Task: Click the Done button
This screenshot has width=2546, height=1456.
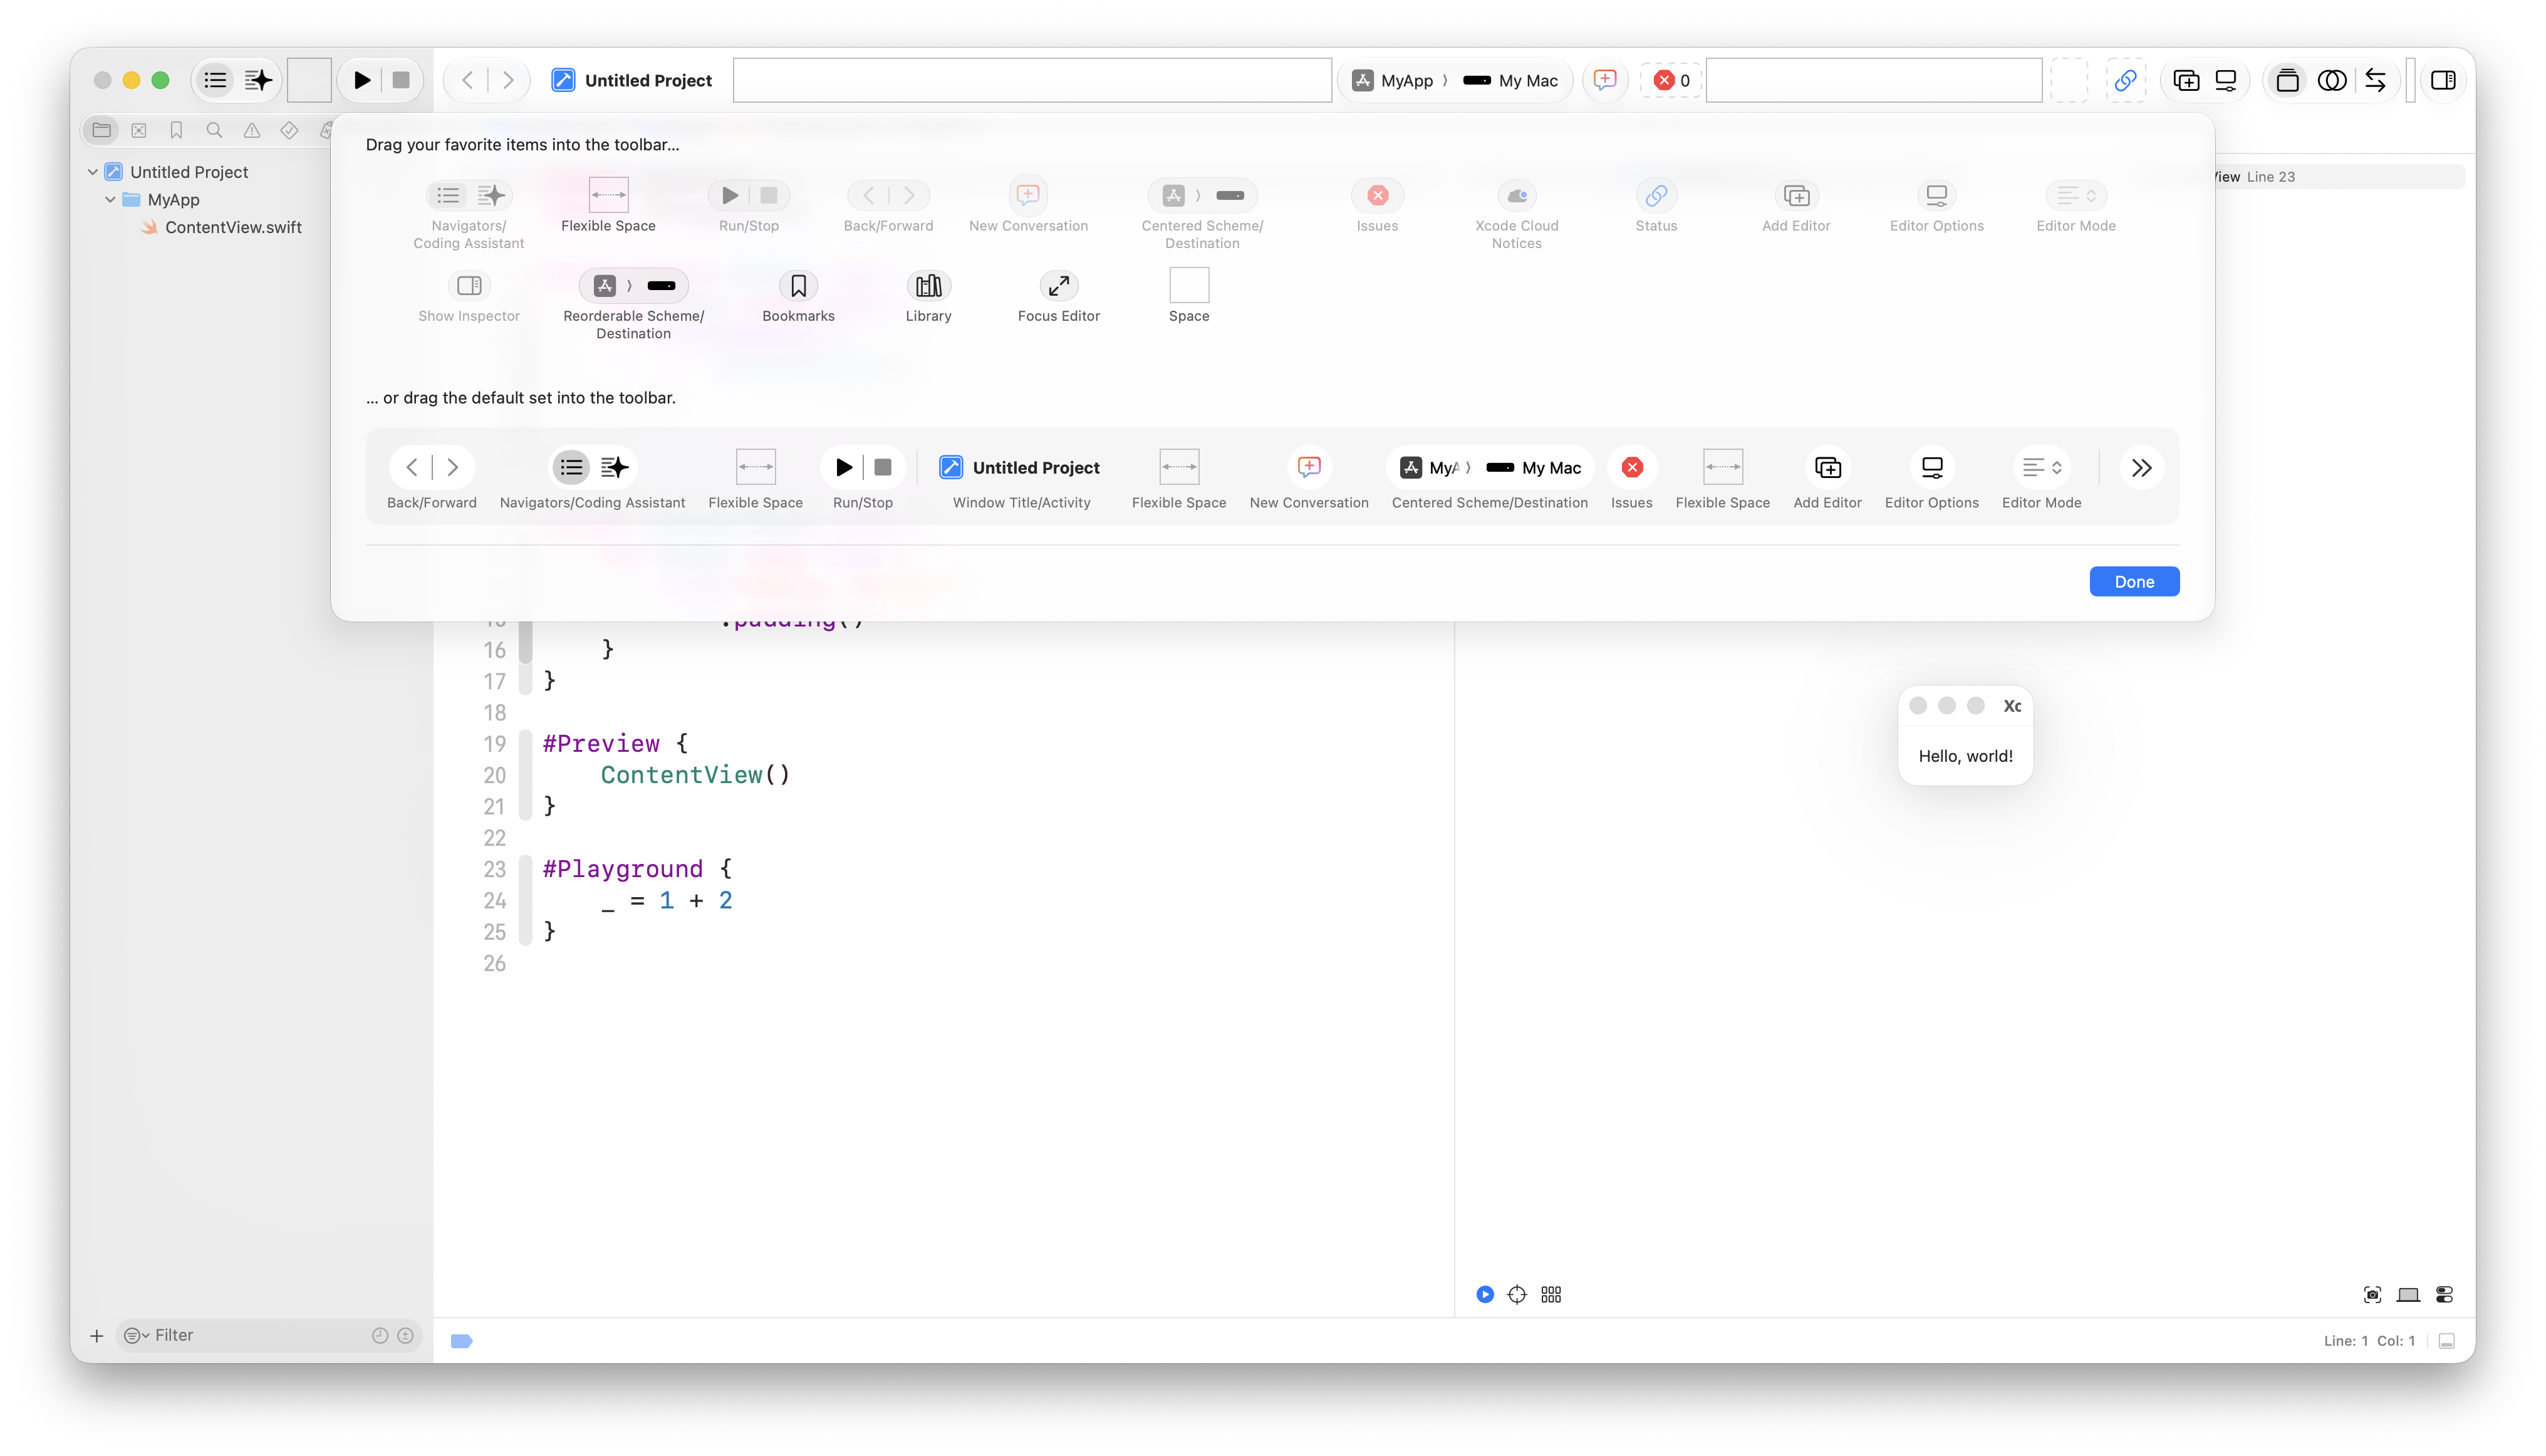Action: [2133, 581]
